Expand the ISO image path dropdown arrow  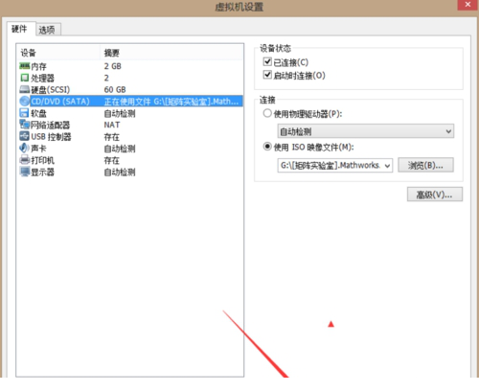(x=387, y=166)
